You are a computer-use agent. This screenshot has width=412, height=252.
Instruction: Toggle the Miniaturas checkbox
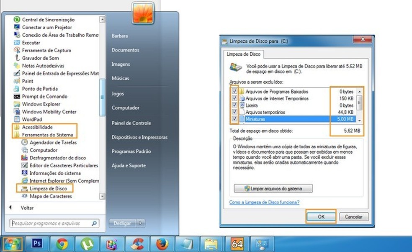tap(234, 119)
